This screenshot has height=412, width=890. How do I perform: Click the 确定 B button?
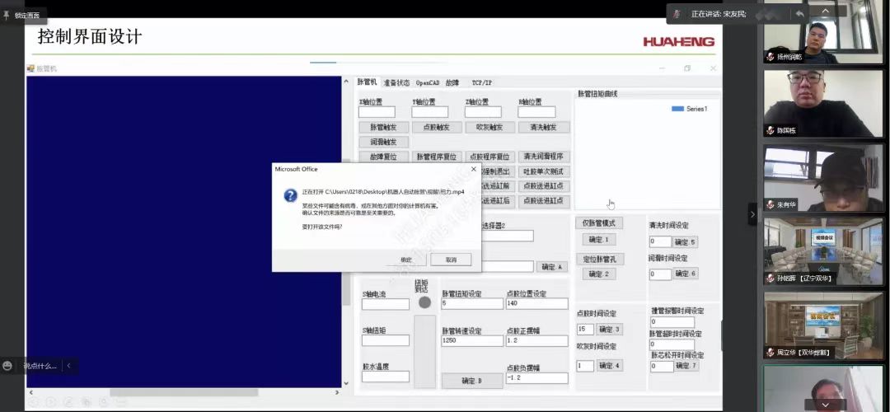click(x=471, y=381)
